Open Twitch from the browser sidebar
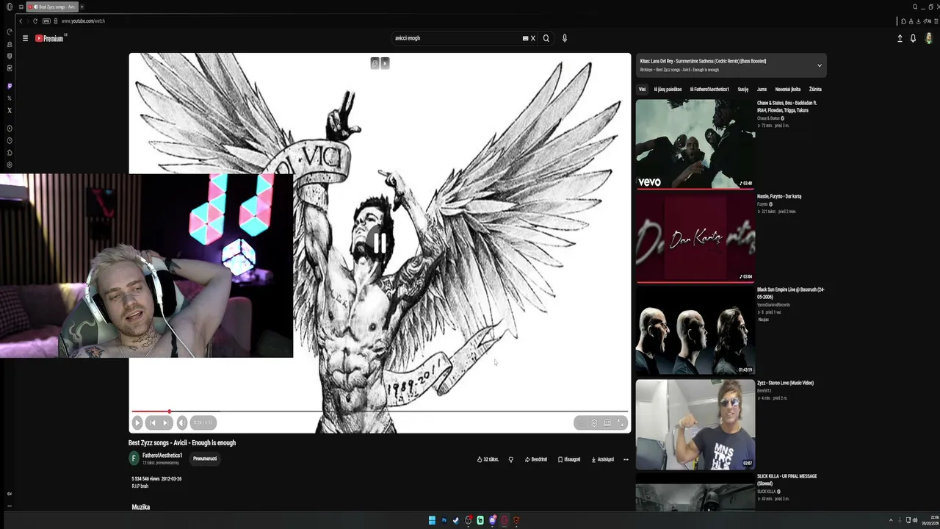This screenshot has height=529, width=940. click(10, 86)
